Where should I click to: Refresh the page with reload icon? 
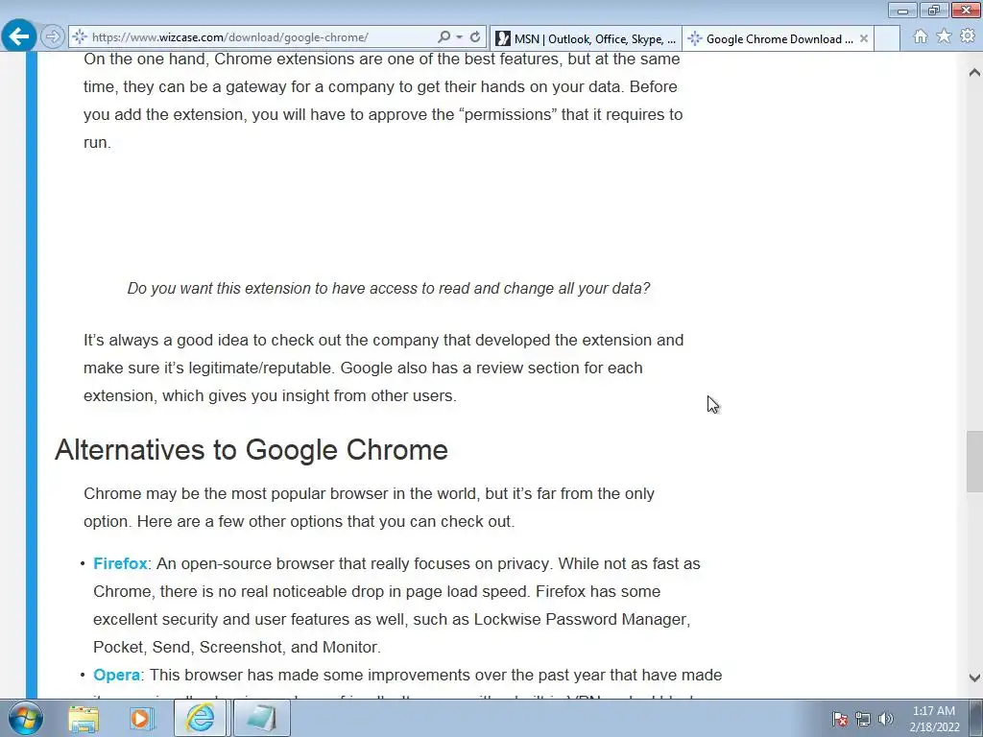[475, 37]
